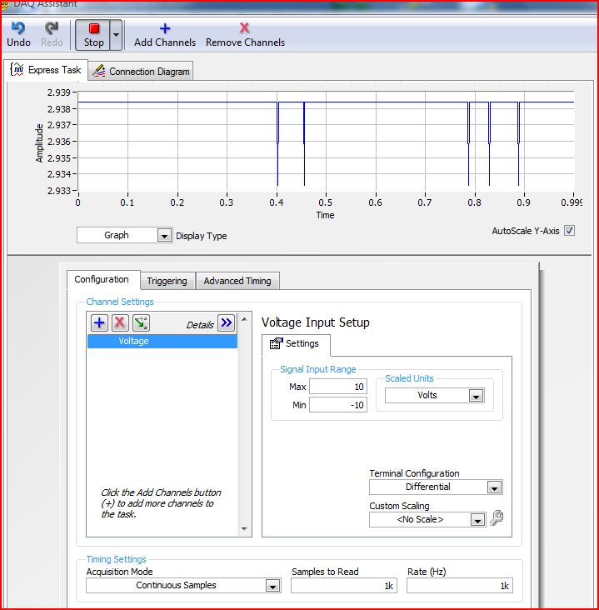Image resolution: width=599 pixels, height=610 pixels.
Task: Switch to the Triggering tab
Action: (167, 281)
